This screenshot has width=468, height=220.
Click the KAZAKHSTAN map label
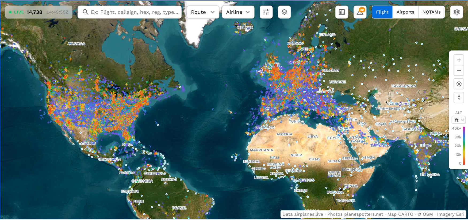404,86
